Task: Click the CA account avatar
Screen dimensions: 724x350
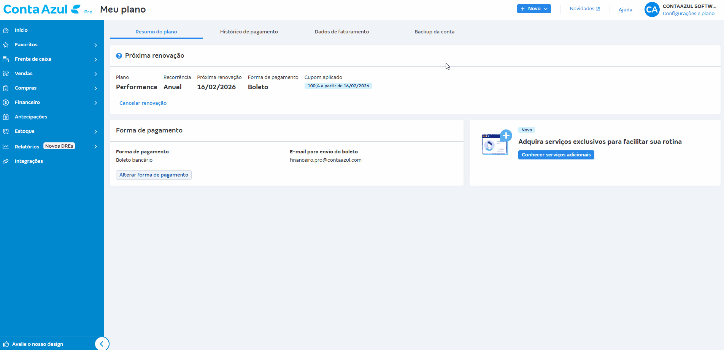Action: pyautogui.click(x=652, y=9)
